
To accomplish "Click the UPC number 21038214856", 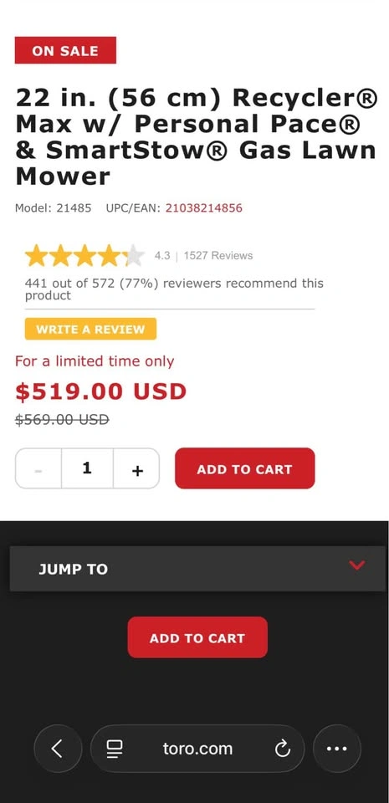I will 204,208.
